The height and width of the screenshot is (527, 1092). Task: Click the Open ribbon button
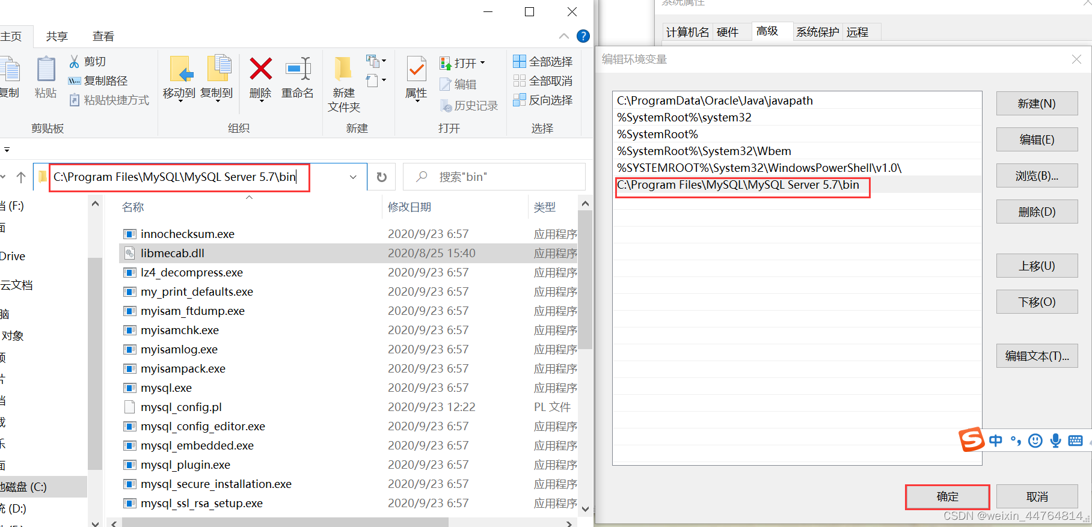click(x=462, y=63)
